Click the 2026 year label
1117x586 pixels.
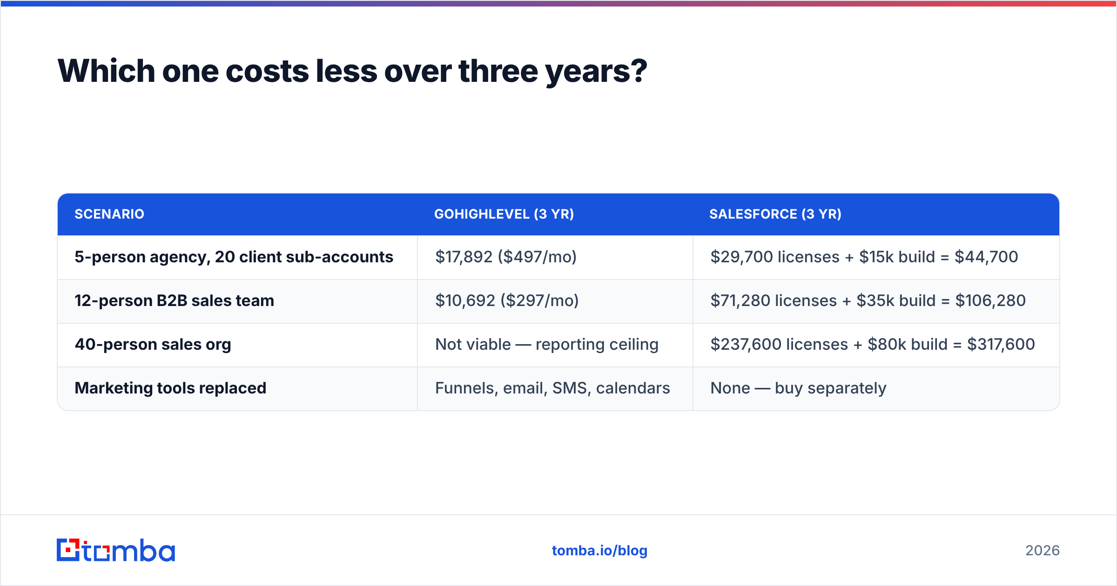(x=1043, y=551)
